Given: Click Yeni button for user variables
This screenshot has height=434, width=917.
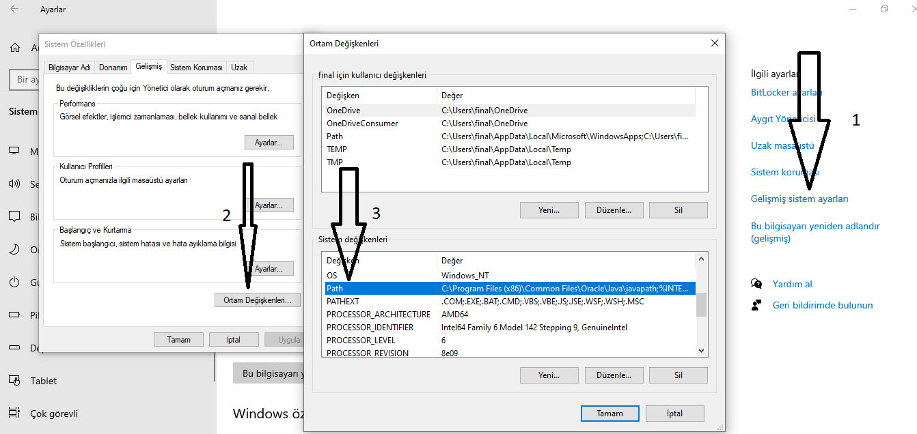Looking at the screenshot, I should click(x=549, y=210).
